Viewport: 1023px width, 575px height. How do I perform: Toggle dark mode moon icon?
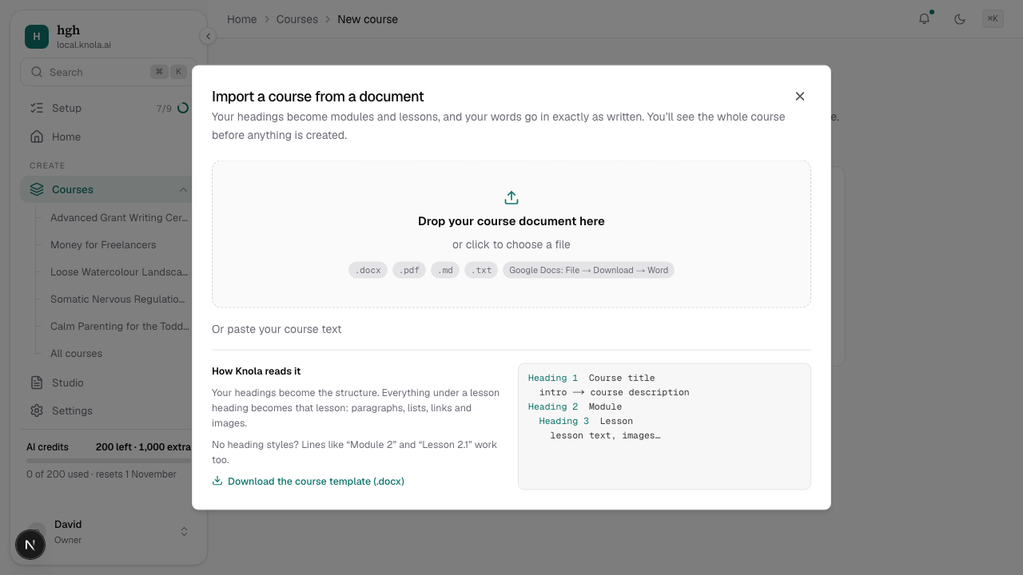[x=960, y=19]
